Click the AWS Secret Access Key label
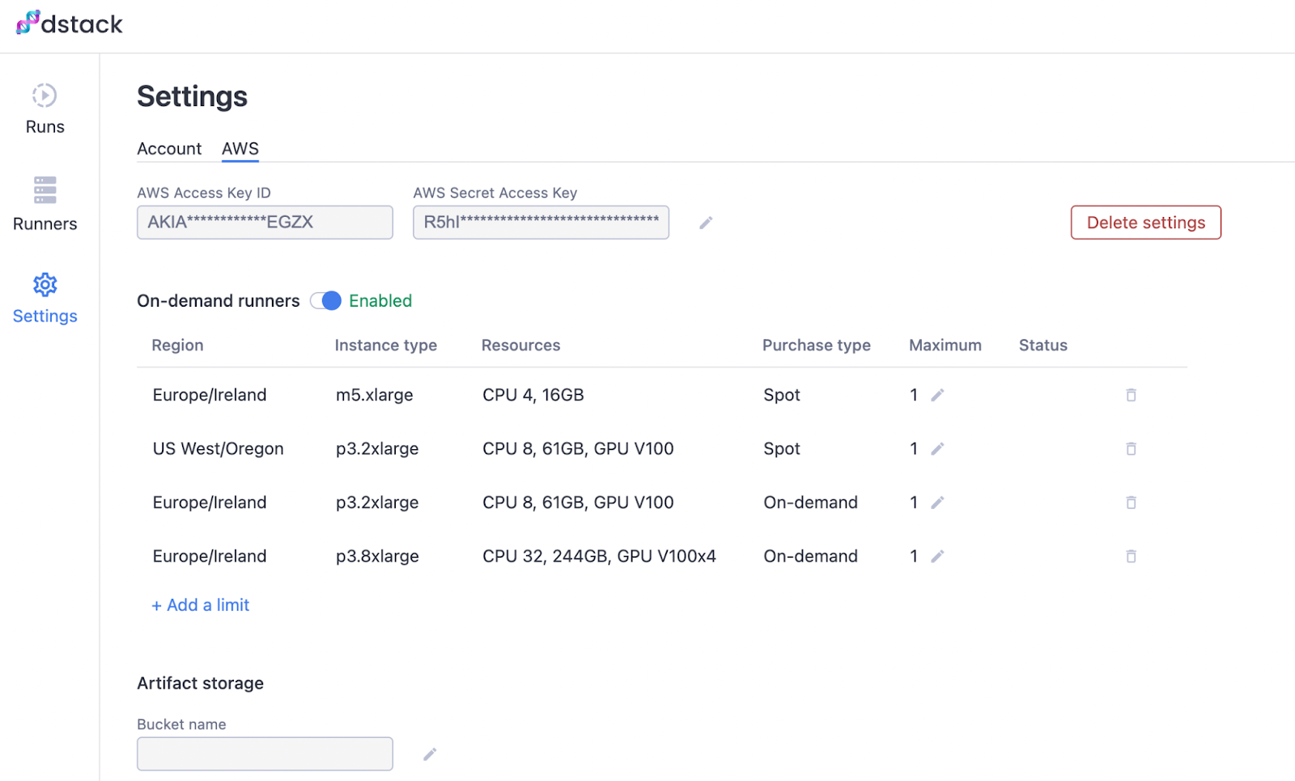The height and width of the screenshot is (781, 1295). (x=495, y=193)
